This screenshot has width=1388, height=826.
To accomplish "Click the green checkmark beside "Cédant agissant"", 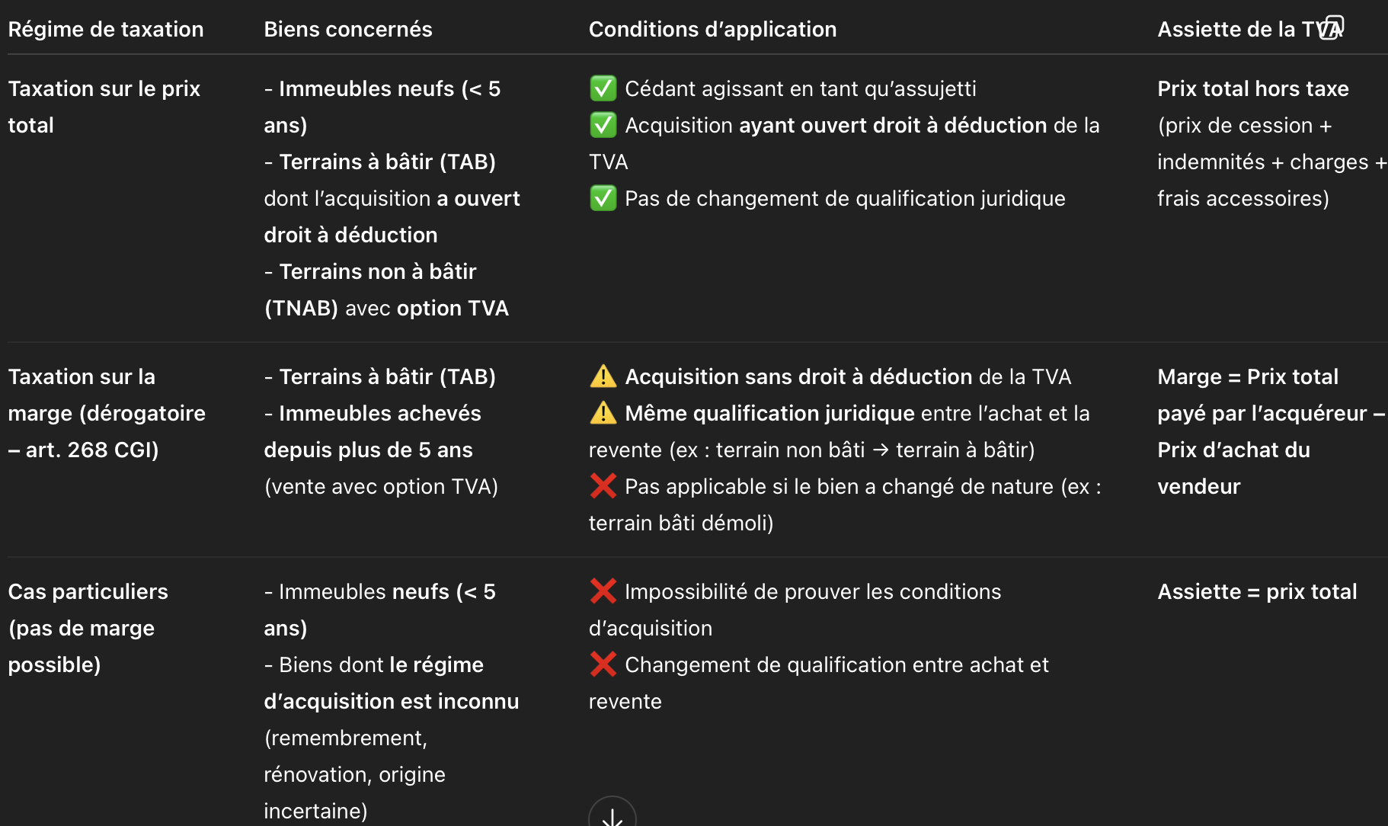I will (x=603, y=88).
